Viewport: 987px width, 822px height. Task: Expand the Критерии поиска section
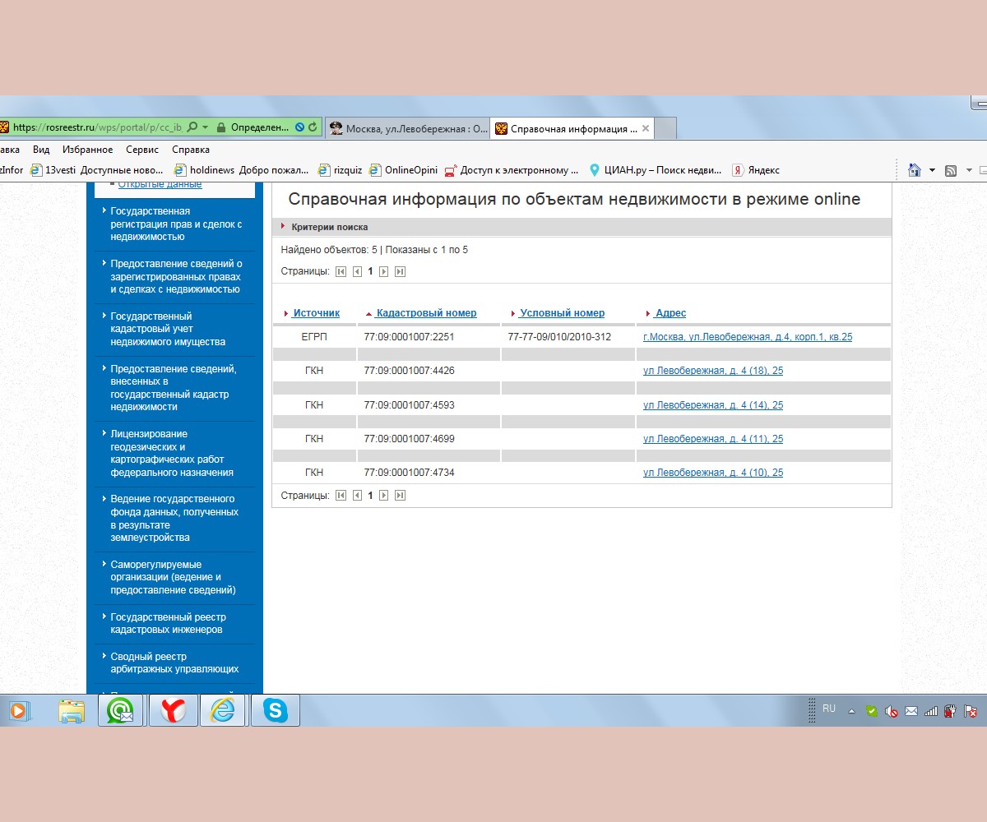tap(329, 227)
